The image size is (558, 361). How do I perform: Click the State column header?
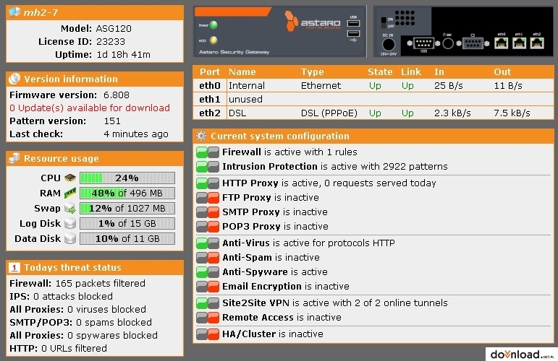(x=380, y=71)
